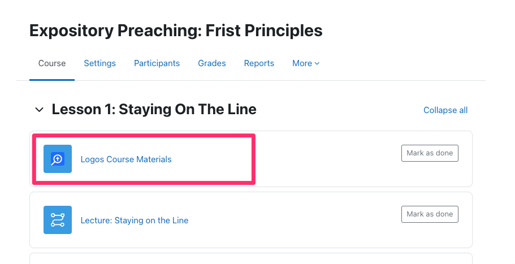Click the Logos Course Materials magnifier icon

(58, 159)
